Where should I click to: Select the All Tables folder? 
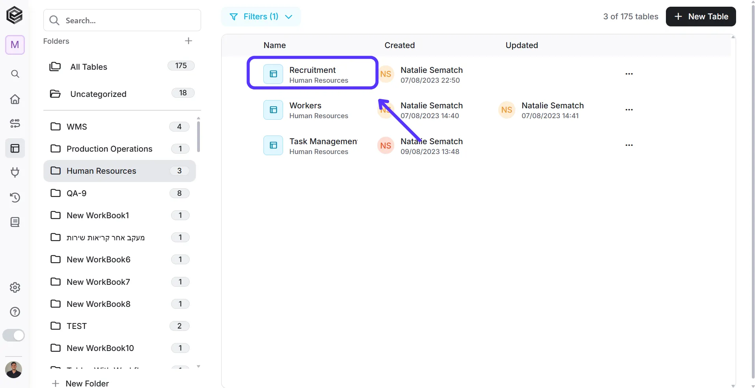(x=122, y=67)
